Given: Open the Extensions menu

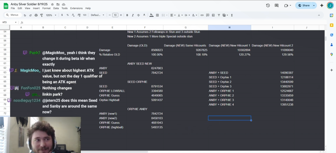Looking at the screenshot, I should click(x=76, y=8).
